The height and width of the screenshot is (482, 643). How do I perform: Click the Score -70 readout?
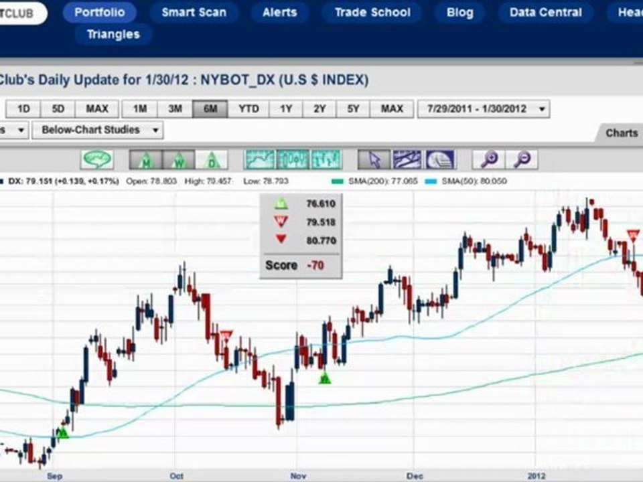(295, 265)
